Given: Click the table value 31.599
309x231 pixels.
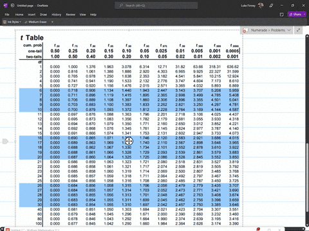Looking at the screenshot, I should pyautogui.click(x=233, y=71).
